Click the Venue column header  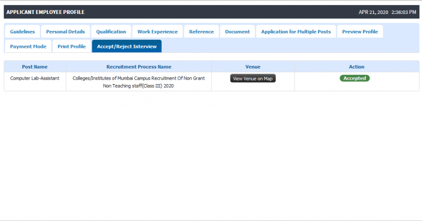253,67
